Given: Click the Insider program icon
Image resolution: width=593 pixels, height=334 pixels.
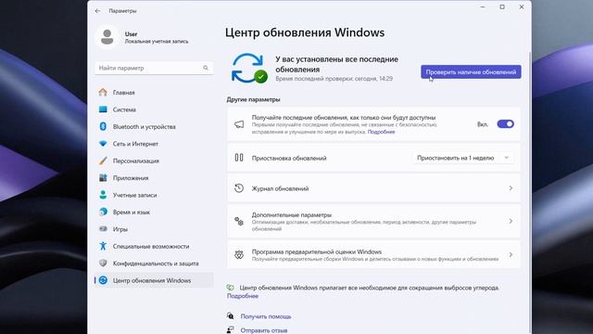Looking at the screenshot, I should 239,254.
